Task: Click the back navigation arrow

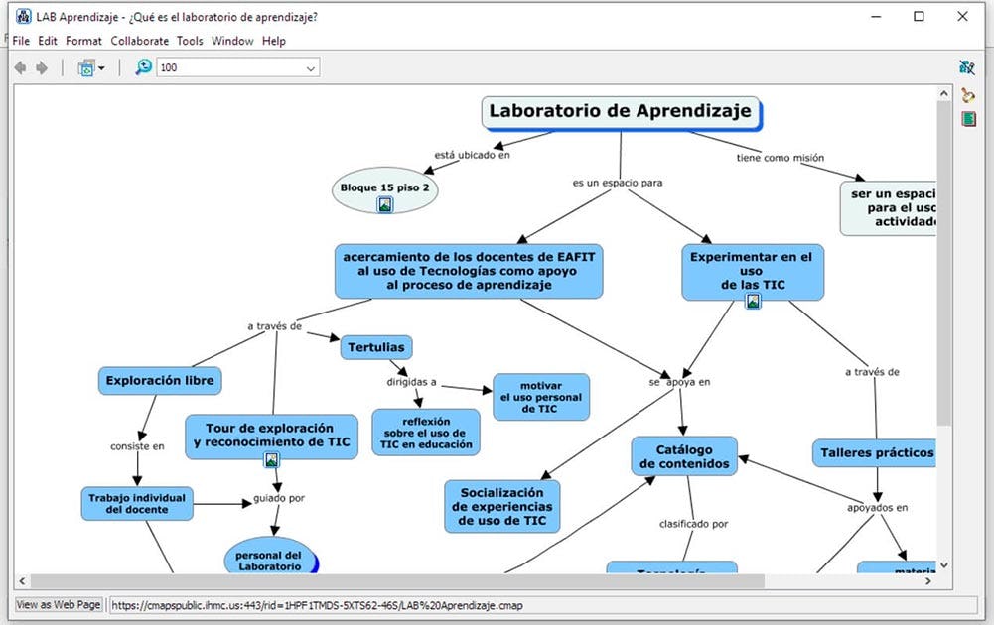Action: click(x=20, y=67)
